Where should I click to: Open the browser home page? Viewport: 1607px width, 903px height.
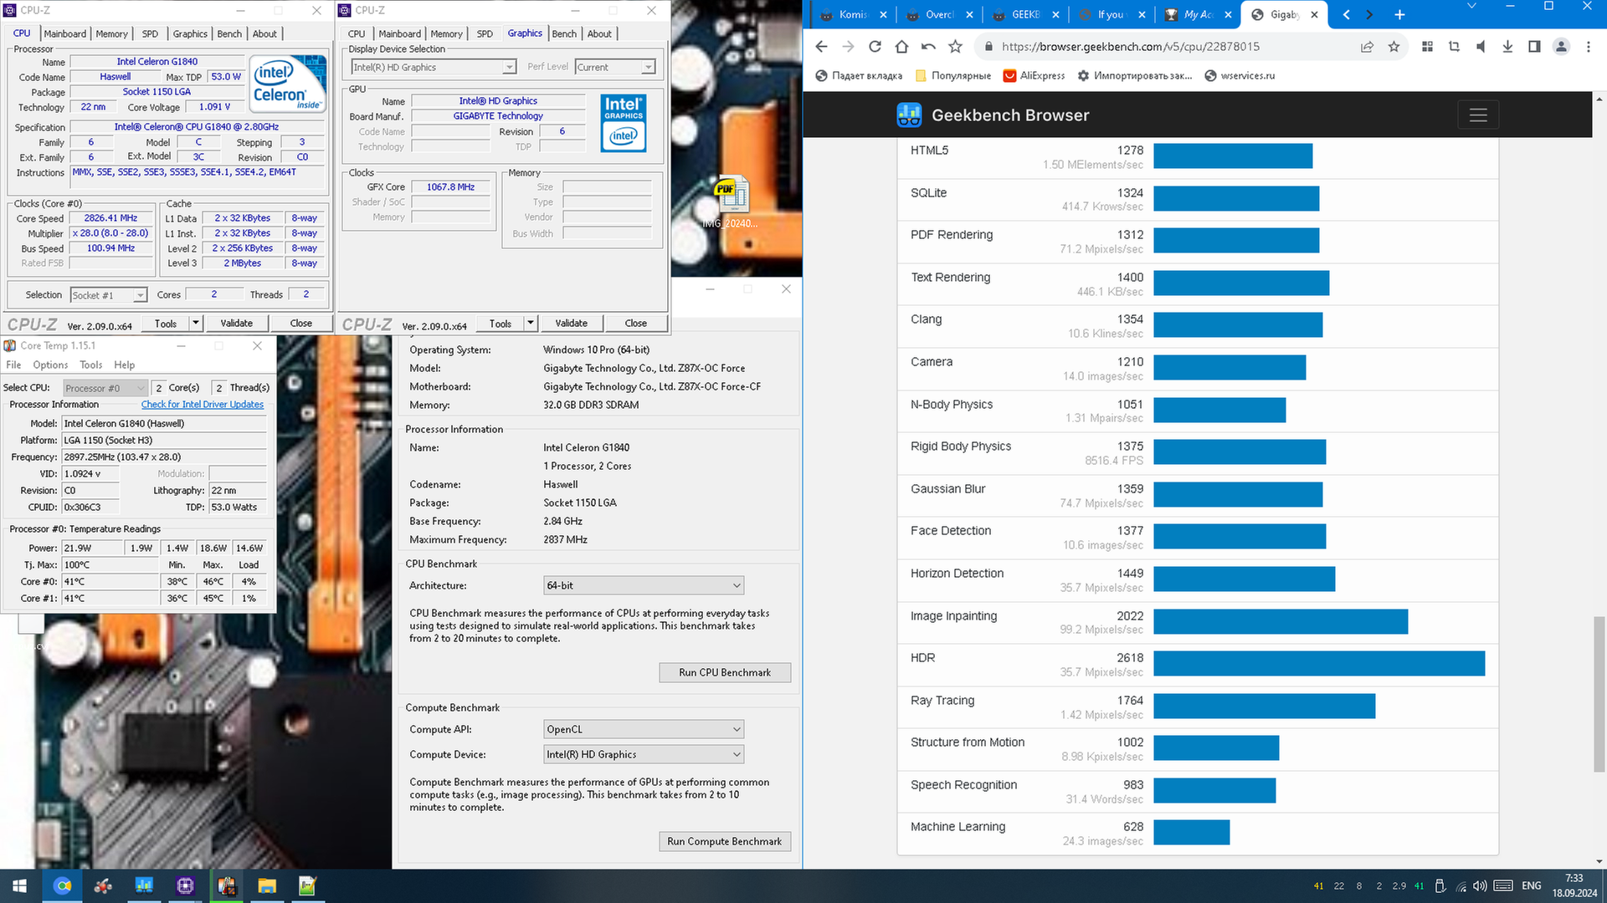tap(901, 47)
